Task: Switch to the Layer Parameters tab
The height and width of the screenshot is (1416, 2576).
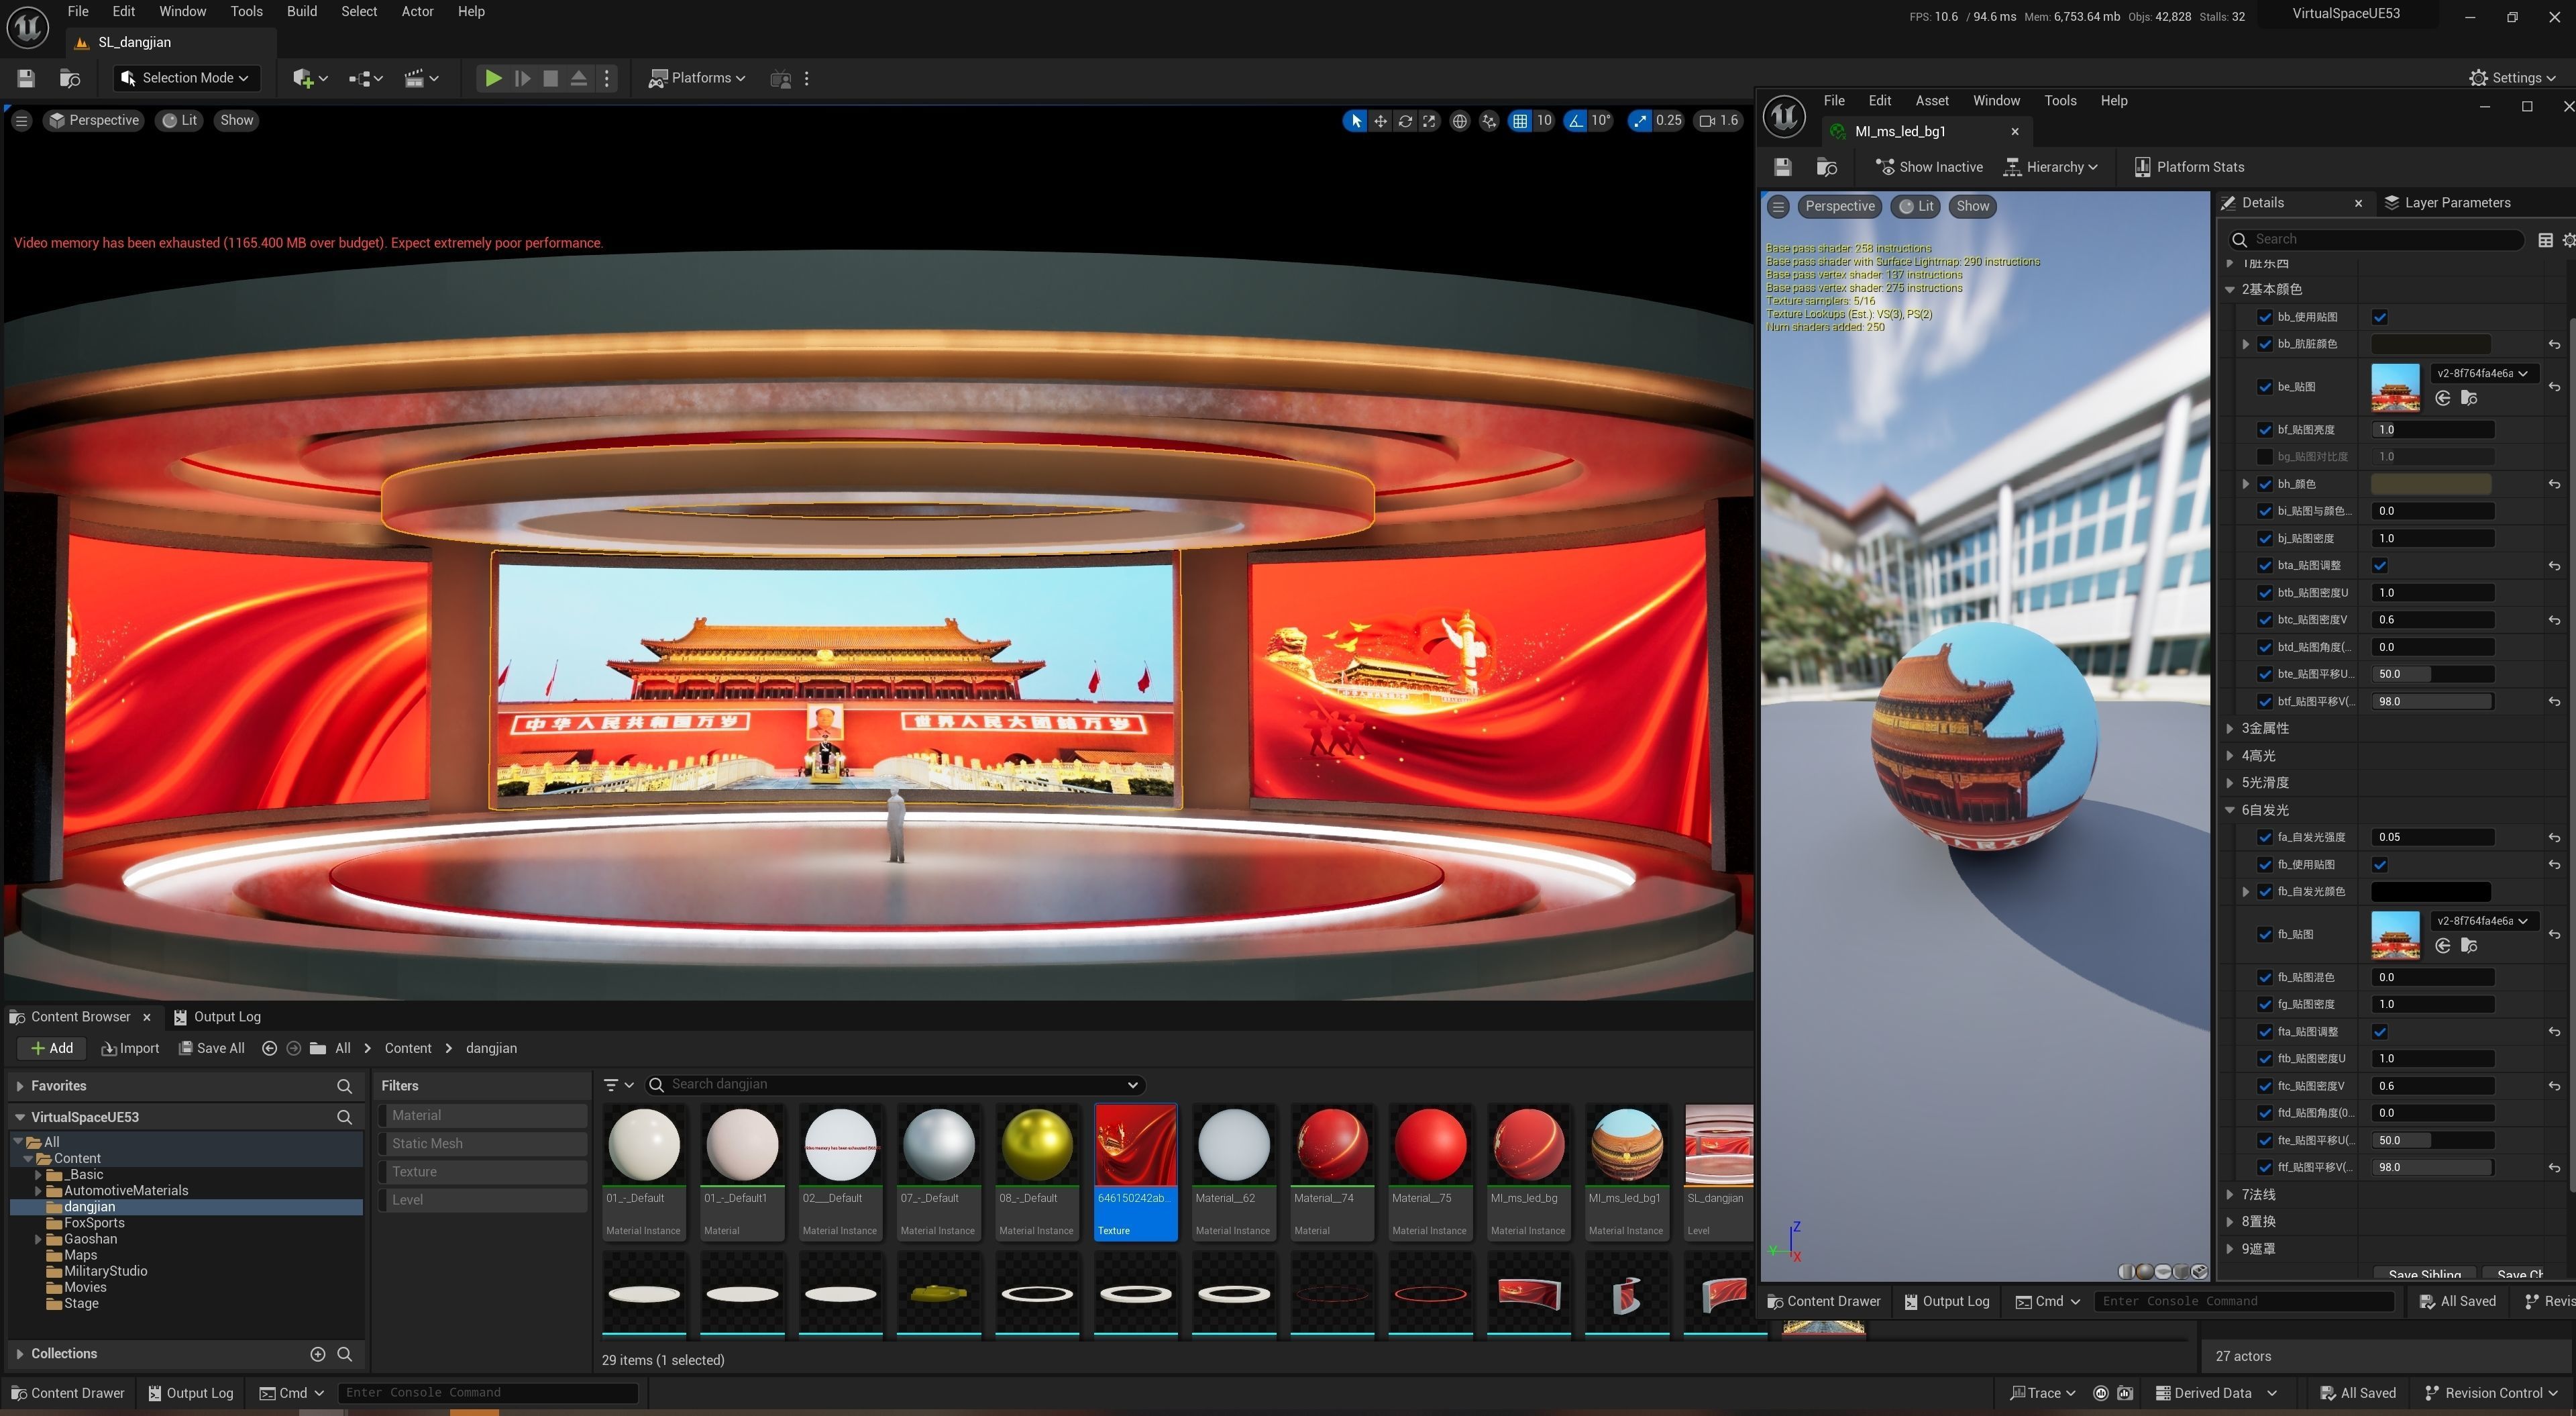Action: 2456,203
